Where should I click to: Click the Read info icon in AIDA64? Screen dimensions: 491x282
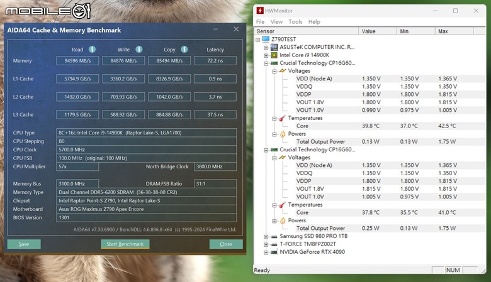pos(92,50)
